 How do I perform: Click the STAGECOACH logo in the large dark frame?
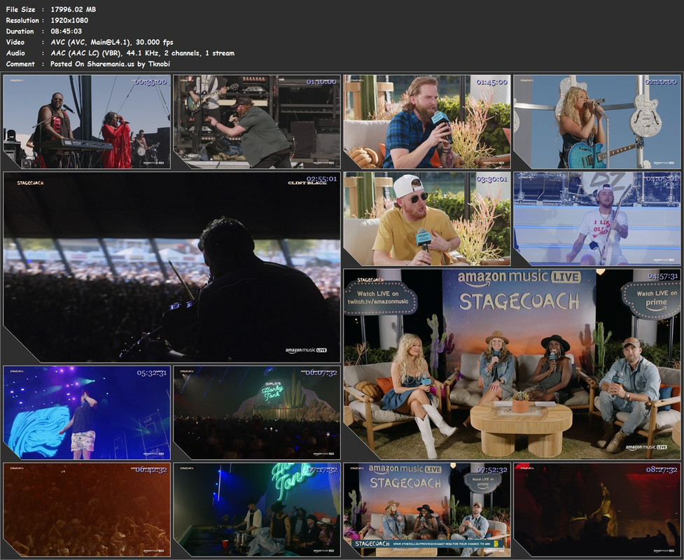click(30, 183)
